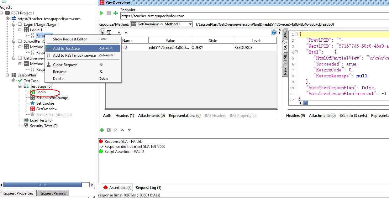Click the Set Cookie star icon in Test Steps

[33, 103]
